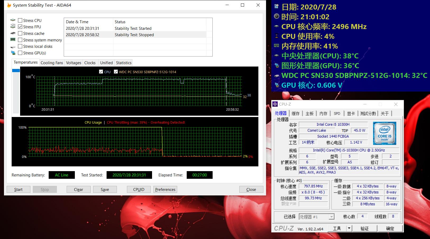
Task: Open the 测试分数 tab in CPU-Z
Action: pyautogui.click(x=368, y=113)
